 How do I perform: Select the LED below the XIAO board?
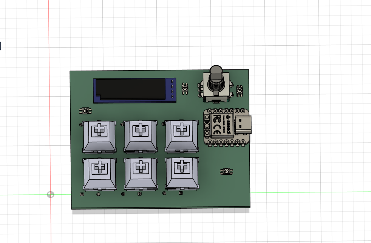tap(226, 171)
